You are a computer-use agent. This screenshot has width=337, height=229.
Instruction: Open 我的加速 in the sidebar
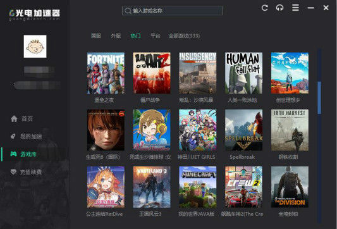[x=31, y=137]
